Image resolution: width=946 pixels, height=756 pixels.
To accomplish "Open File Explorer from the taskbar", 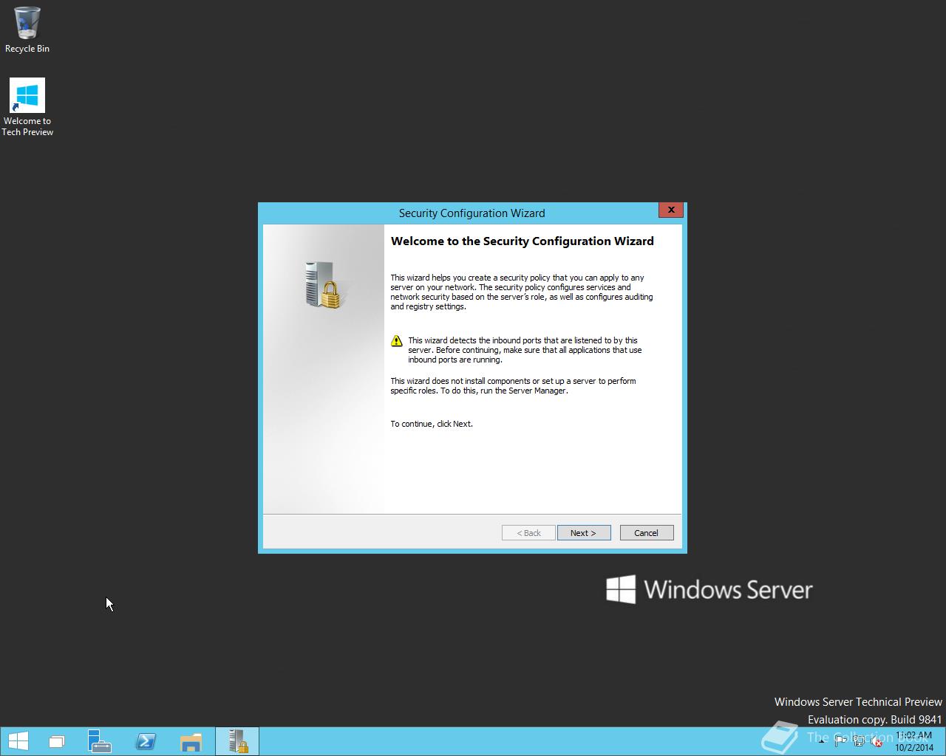I will click(191, 741).
